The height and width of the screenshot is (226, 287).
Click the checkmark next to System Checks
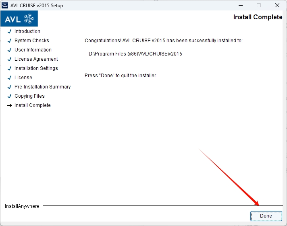click(x=9, y=41)
